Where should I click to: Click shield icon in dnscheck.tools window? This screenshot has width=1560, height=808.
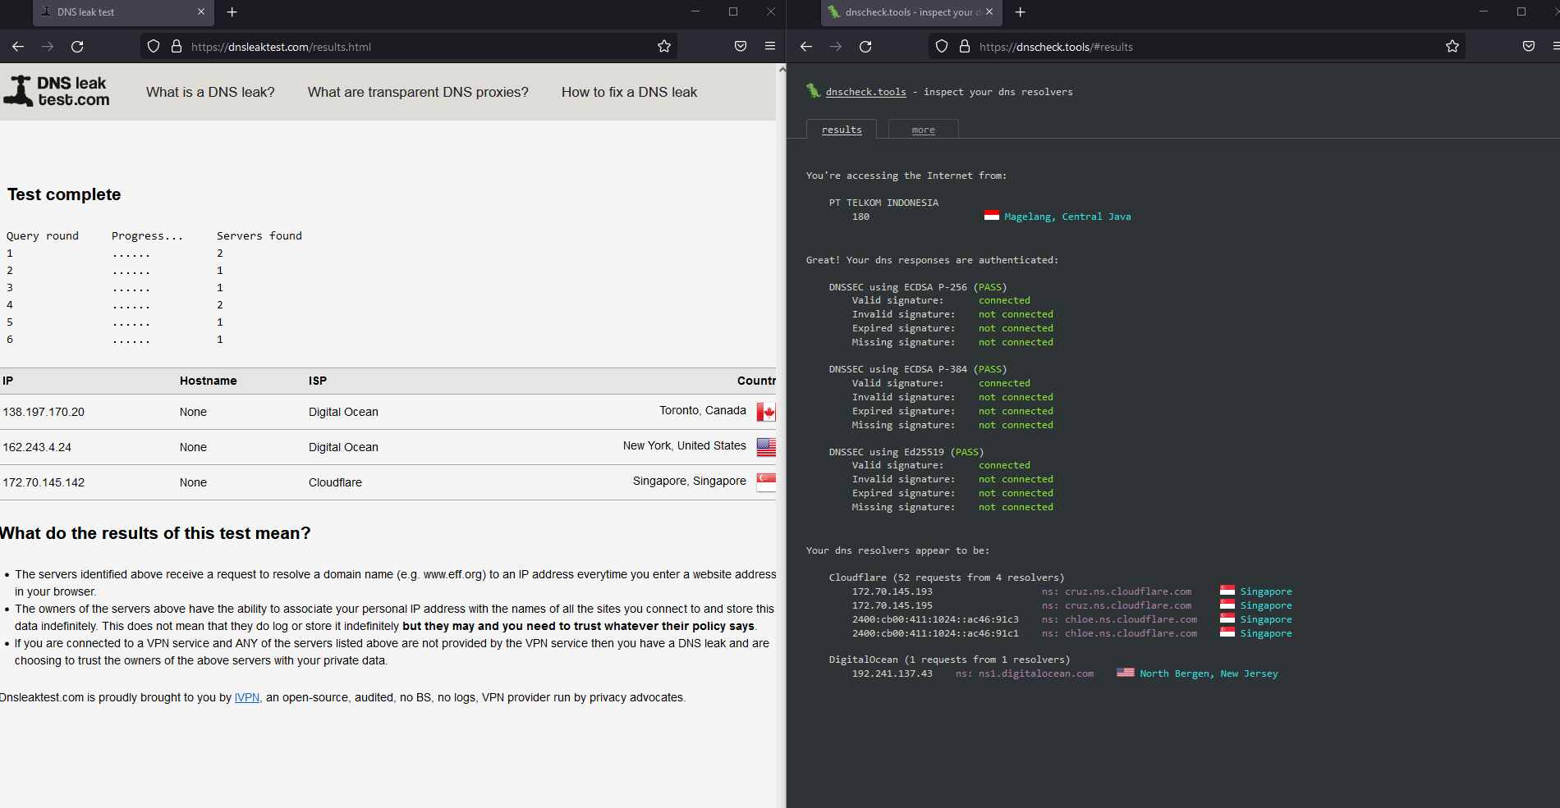[942, 47]
